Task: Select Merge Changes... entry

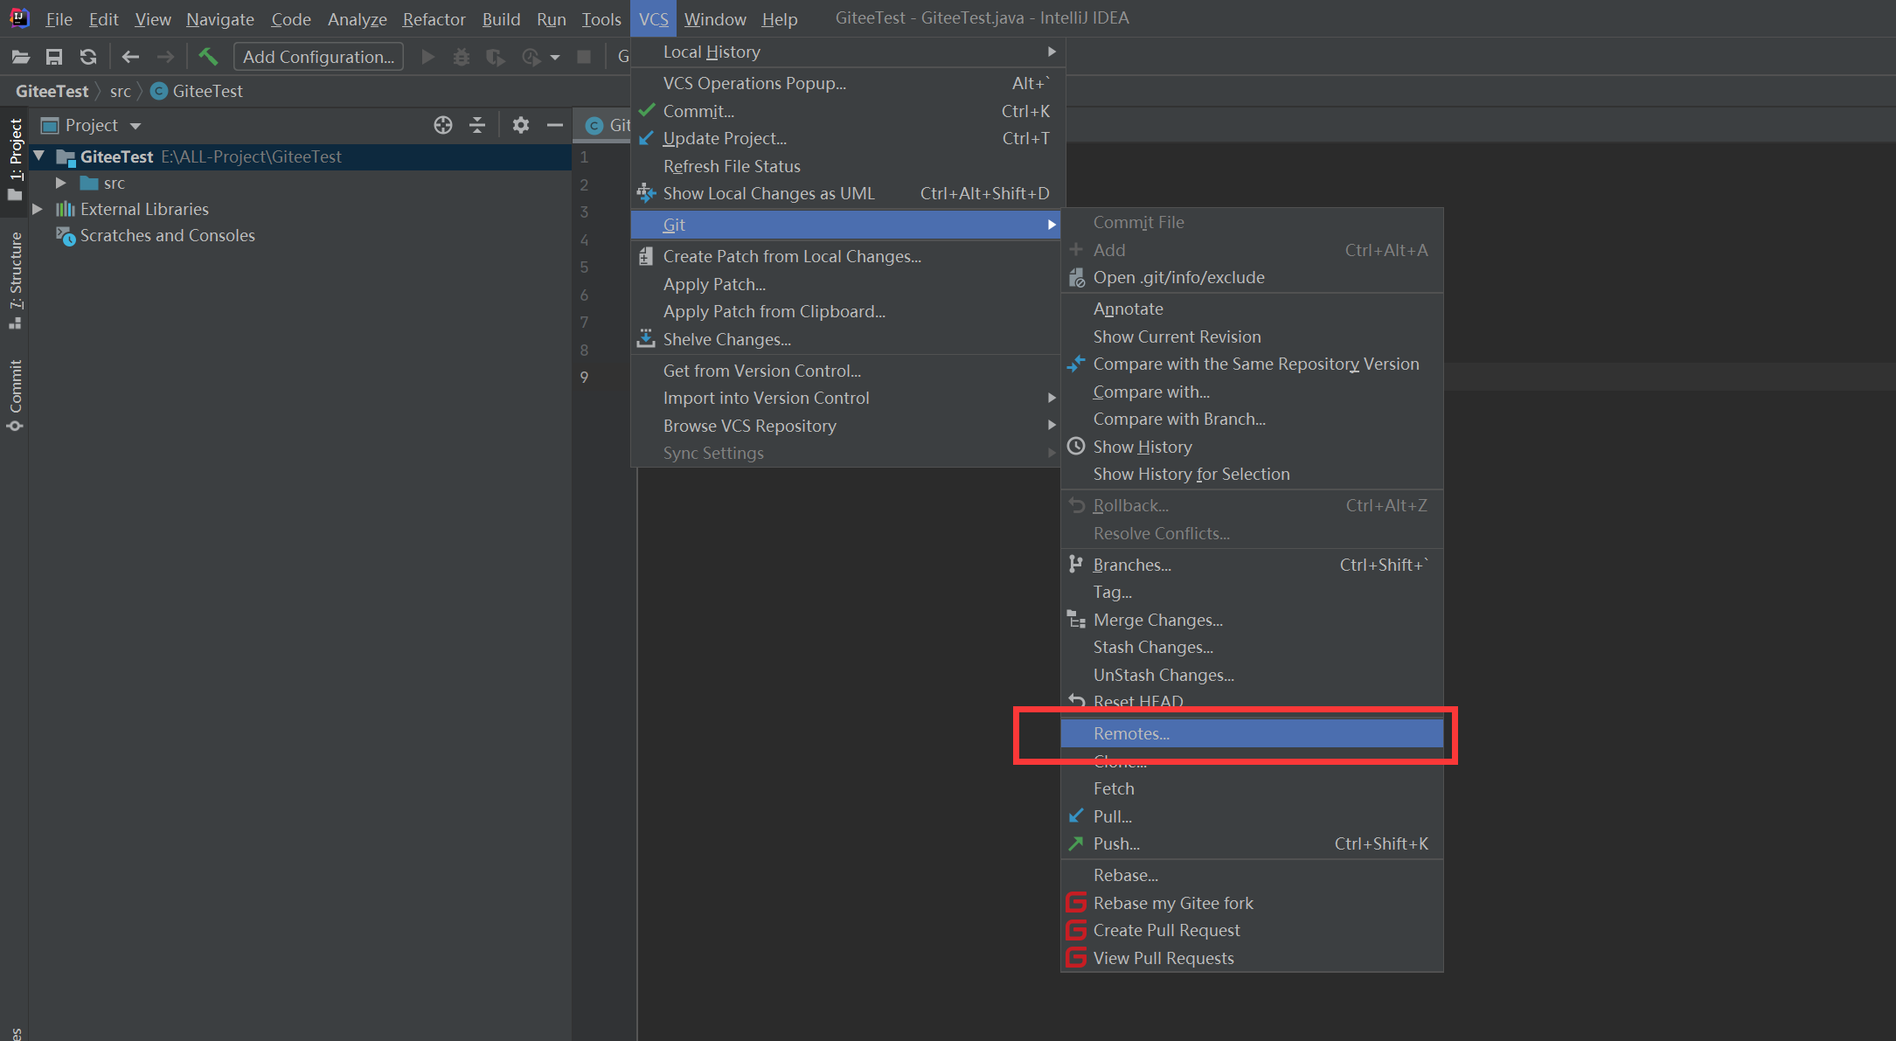Action: coord(1252,620)
